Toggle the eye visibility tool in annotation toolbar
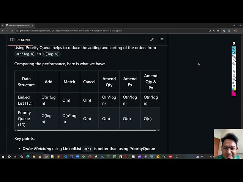Screen dimensions: 243x182 (x=234, y=49)
